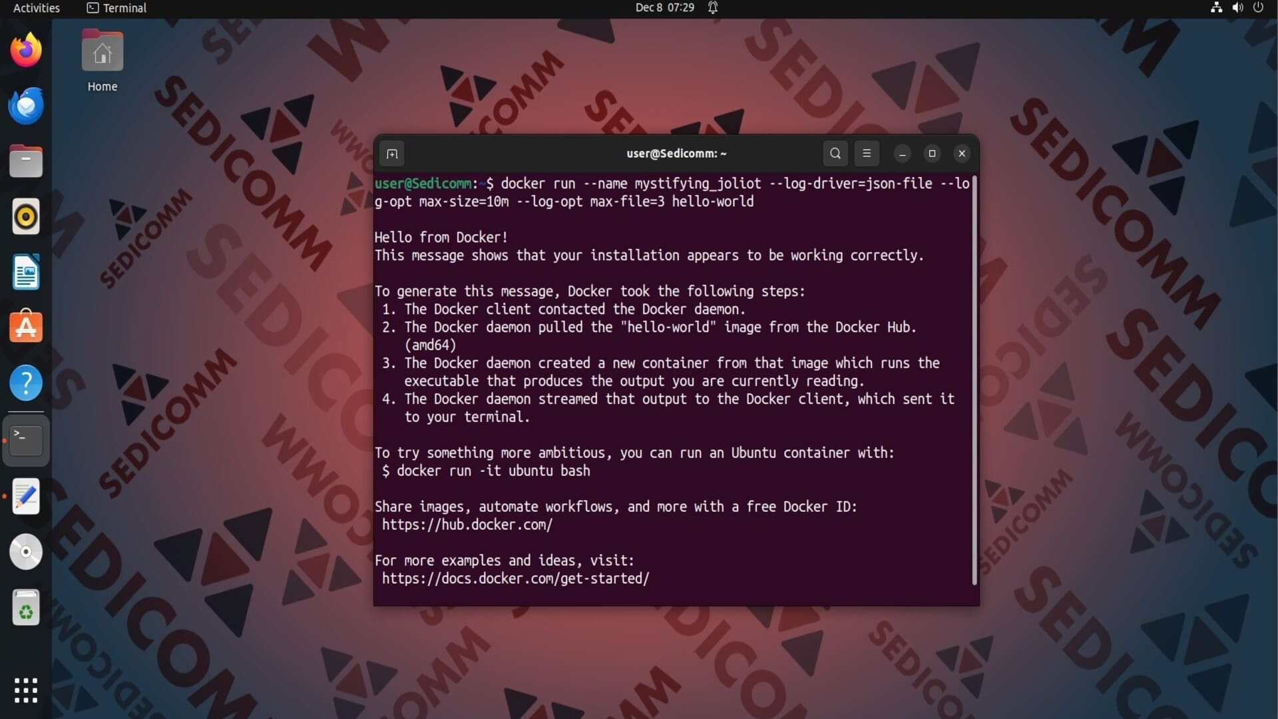Open the terminal hamburger menu
Screen dimensions: 1278x719
click(867, 154)
